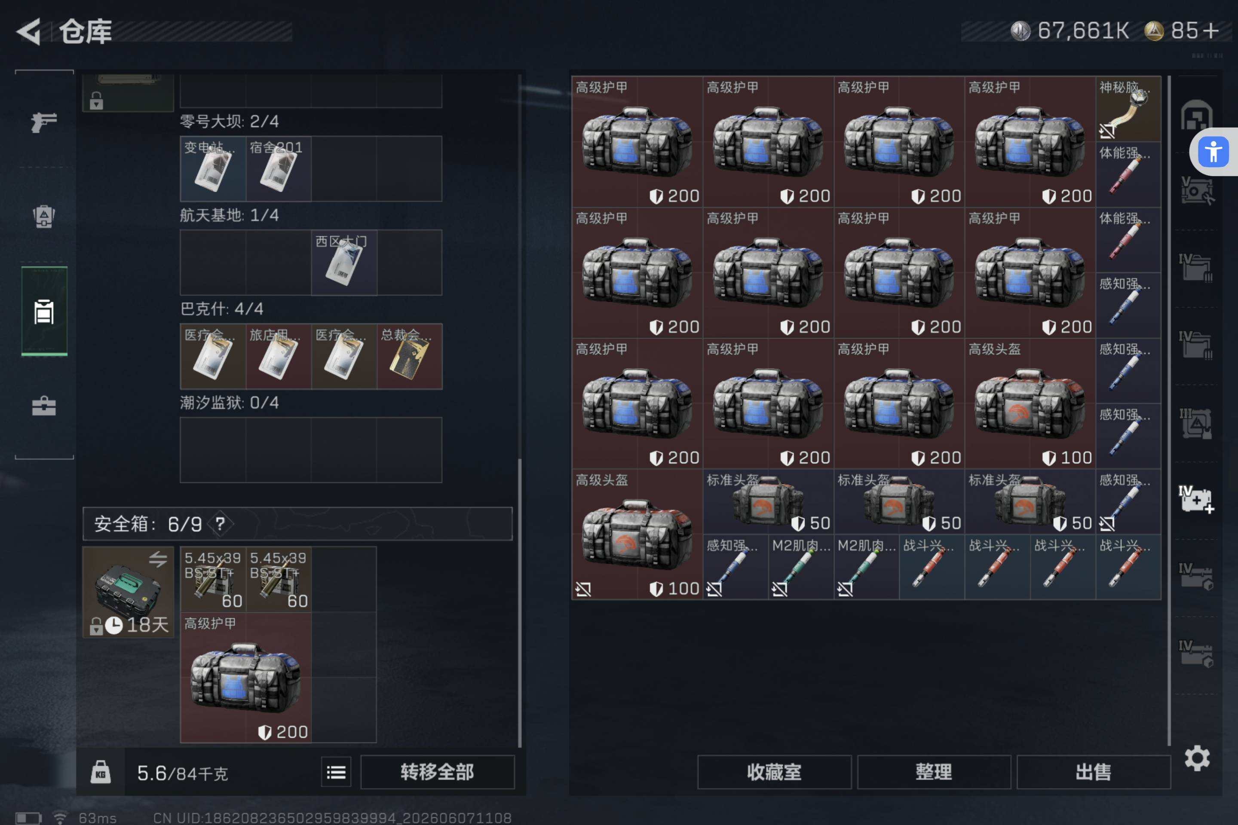Select the 高级头盔 bag with 100 durability lock
The height and width of the screenshot is (825, 1238).
pos(637,534)
